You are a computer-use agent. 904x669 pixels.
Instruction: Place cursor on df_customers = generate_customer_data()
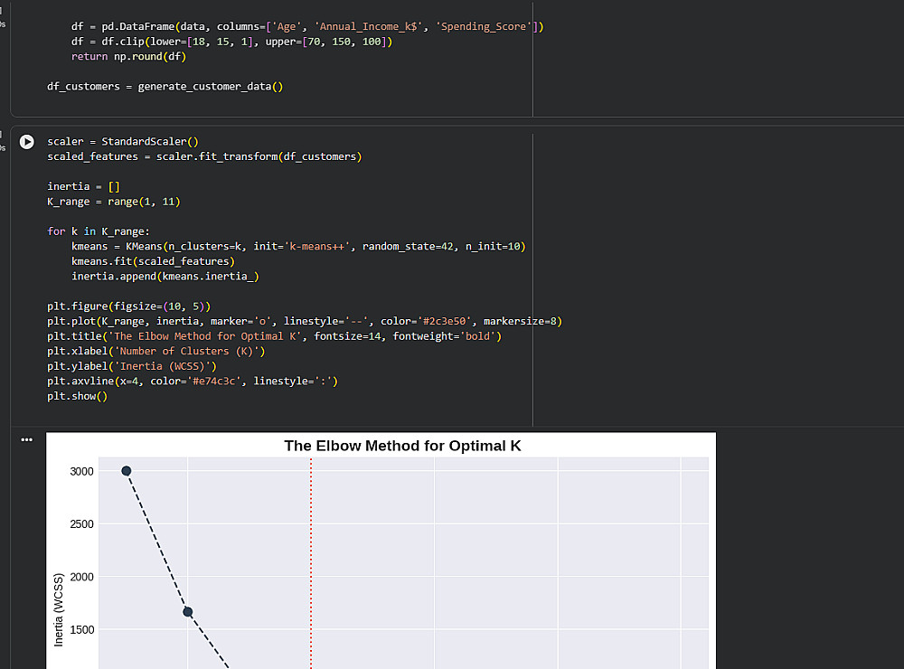pos(165,87)
